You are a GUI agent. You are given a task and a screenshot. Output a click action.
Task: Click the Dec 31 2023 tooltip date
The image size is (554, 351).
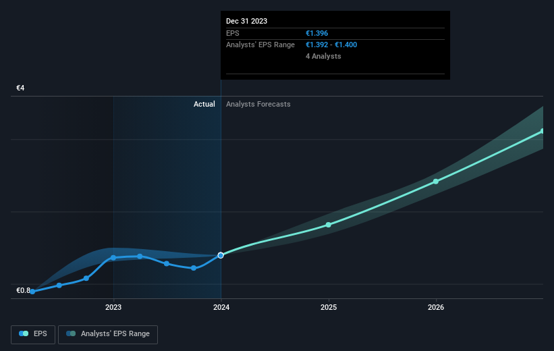[246, 21]
